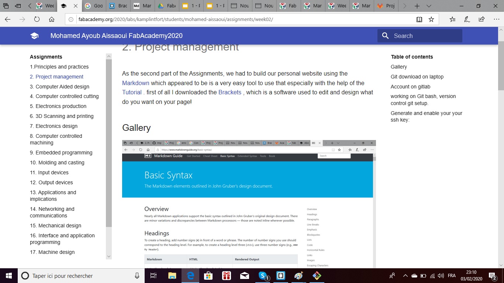Switch FRA input language indicator
Screen dimensions: 504x283
point(452,276)
